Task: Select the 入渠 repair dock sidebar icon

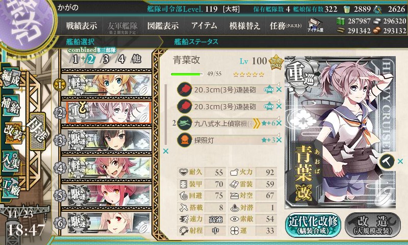Action: point(11,161)
